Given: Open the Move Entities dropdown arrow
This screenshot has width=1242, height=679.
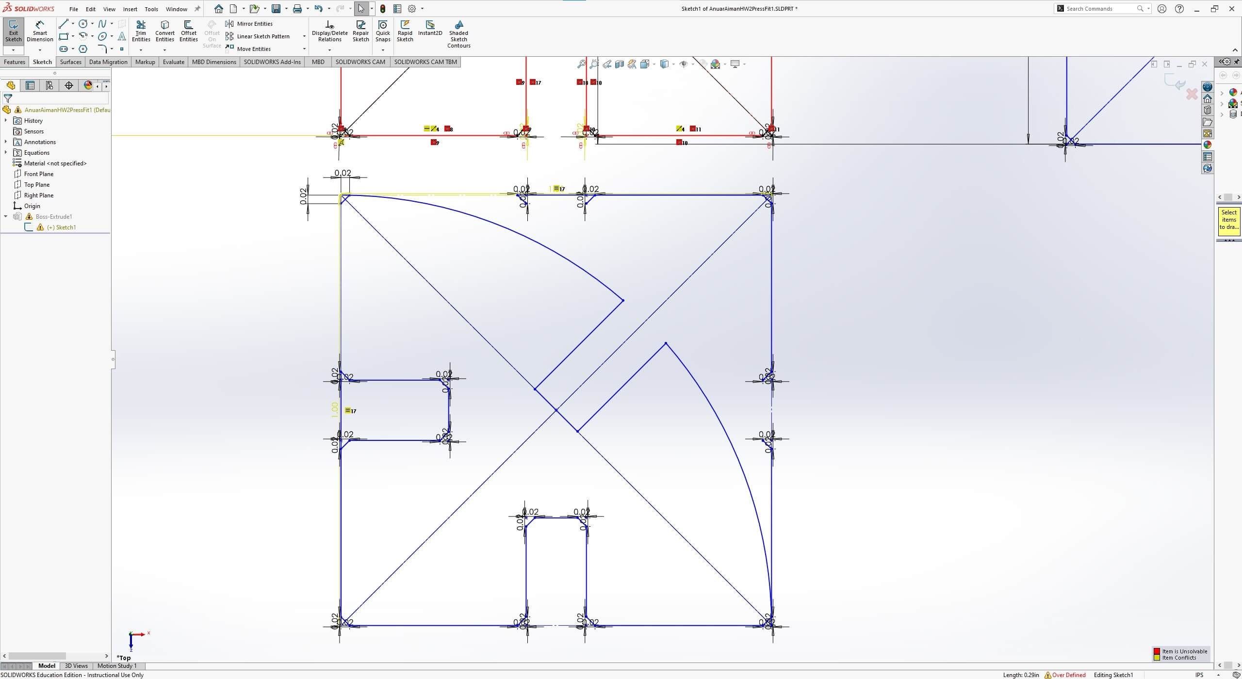Looking at the screenshot, I should [304, 49].
